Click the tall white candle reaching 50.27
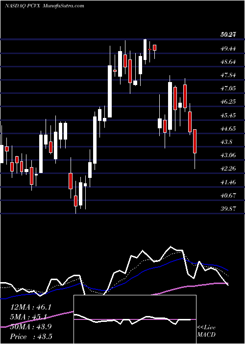The height and width of the screenshot is (344, 245). click(145, 49)
